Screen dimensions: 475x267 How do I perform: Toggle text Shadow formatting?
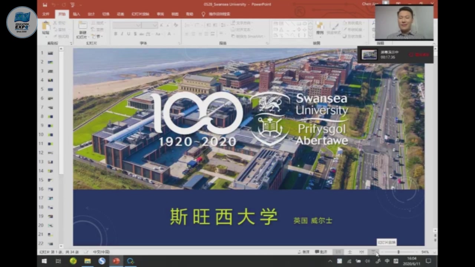point(135,34)
